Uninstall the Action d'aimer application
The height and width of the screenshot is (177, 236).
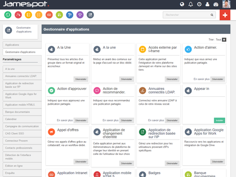[x=218, y=79]
